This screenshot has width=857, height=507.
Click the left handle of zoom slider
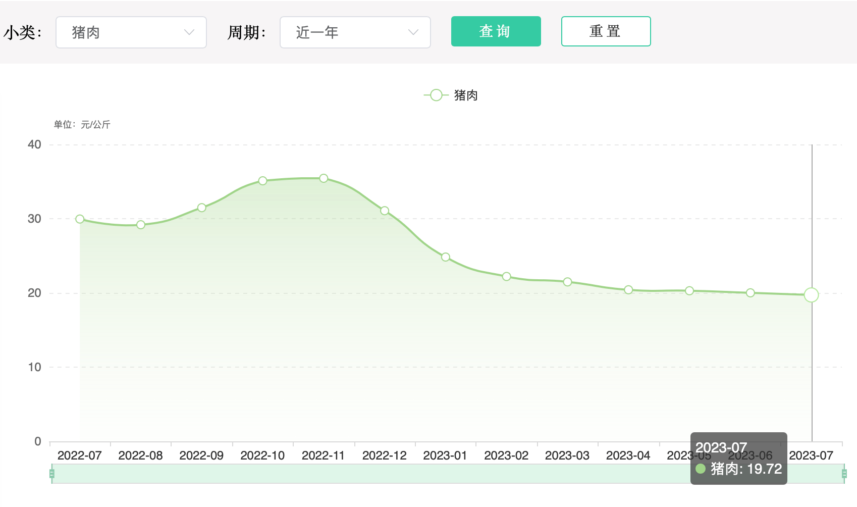(x=52, y=473)
